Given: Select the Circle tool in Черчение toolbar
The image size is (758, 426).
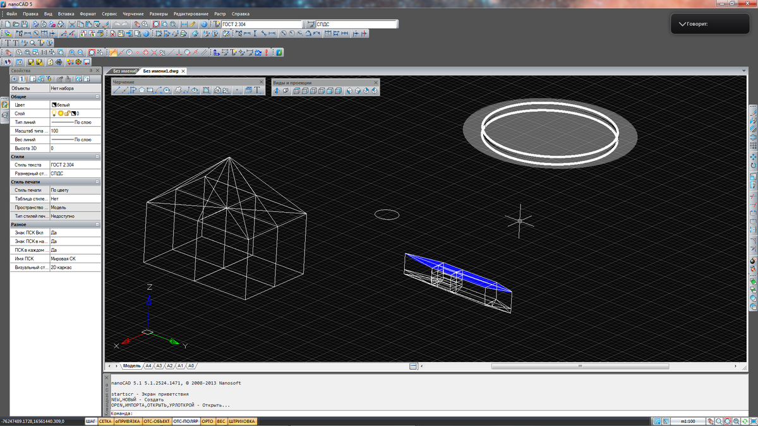Looking at the screenshot, I should point(167,90).
